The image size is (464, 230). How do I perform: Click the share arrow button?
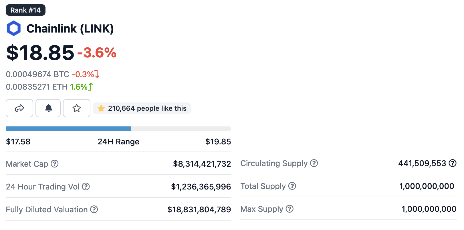(19, 108)
